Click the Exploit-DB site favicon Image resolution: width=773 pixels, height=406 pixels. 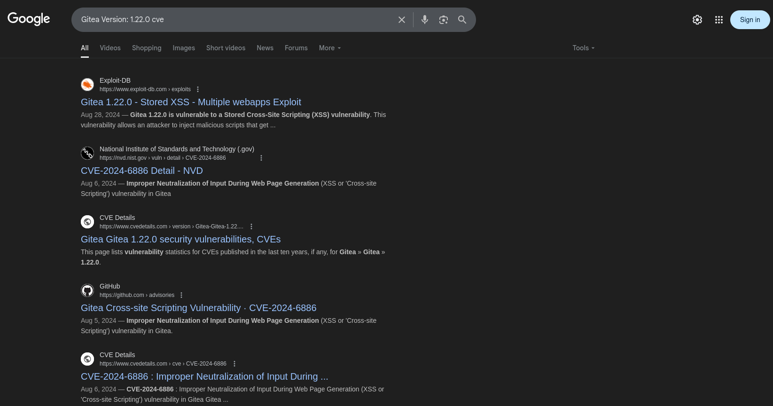click(x=87, y=85)
